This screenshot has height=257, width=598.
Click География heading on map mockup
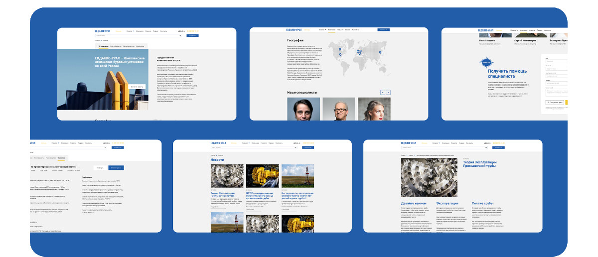[x=296, y=40]
